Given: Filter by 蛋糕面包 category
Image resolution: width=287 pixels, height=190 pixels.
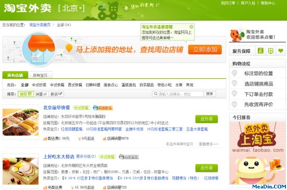Looking at the screenshot, I should coord(129,85).
